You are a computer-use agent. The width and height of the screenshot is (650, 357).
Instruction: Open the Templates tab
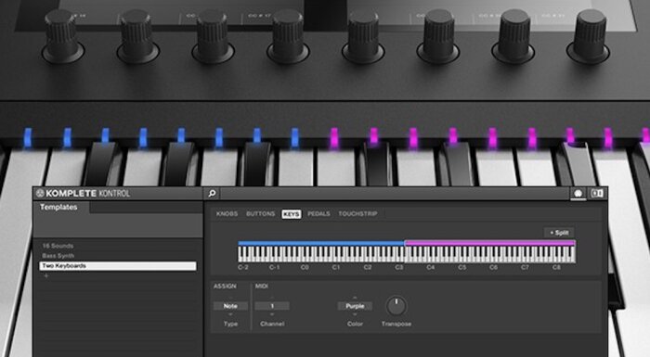pos(58,207)
